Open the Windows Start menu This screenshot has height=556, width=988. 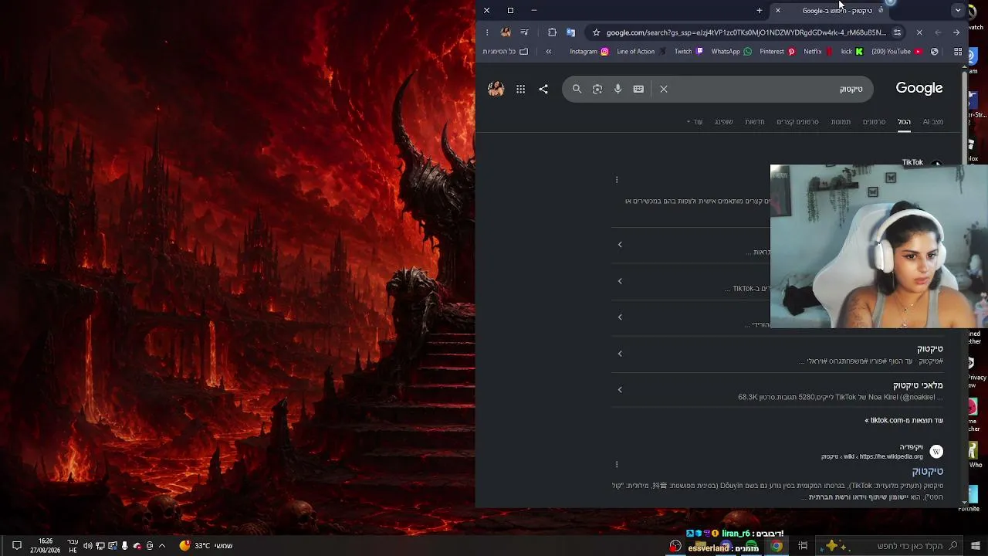[x=976, y=546]
